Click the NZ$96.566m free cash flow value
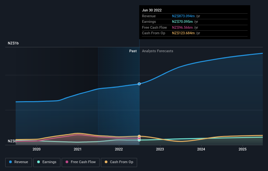 pyautogui.click(x=182, y=27)
